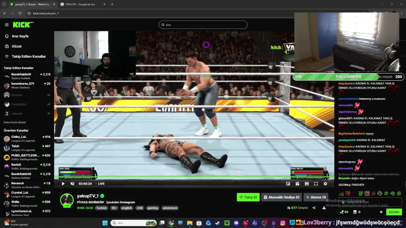The height and width of the screenshot is (228, 406).
Task: Go back in browser history
Action: [x=4, y=13]
